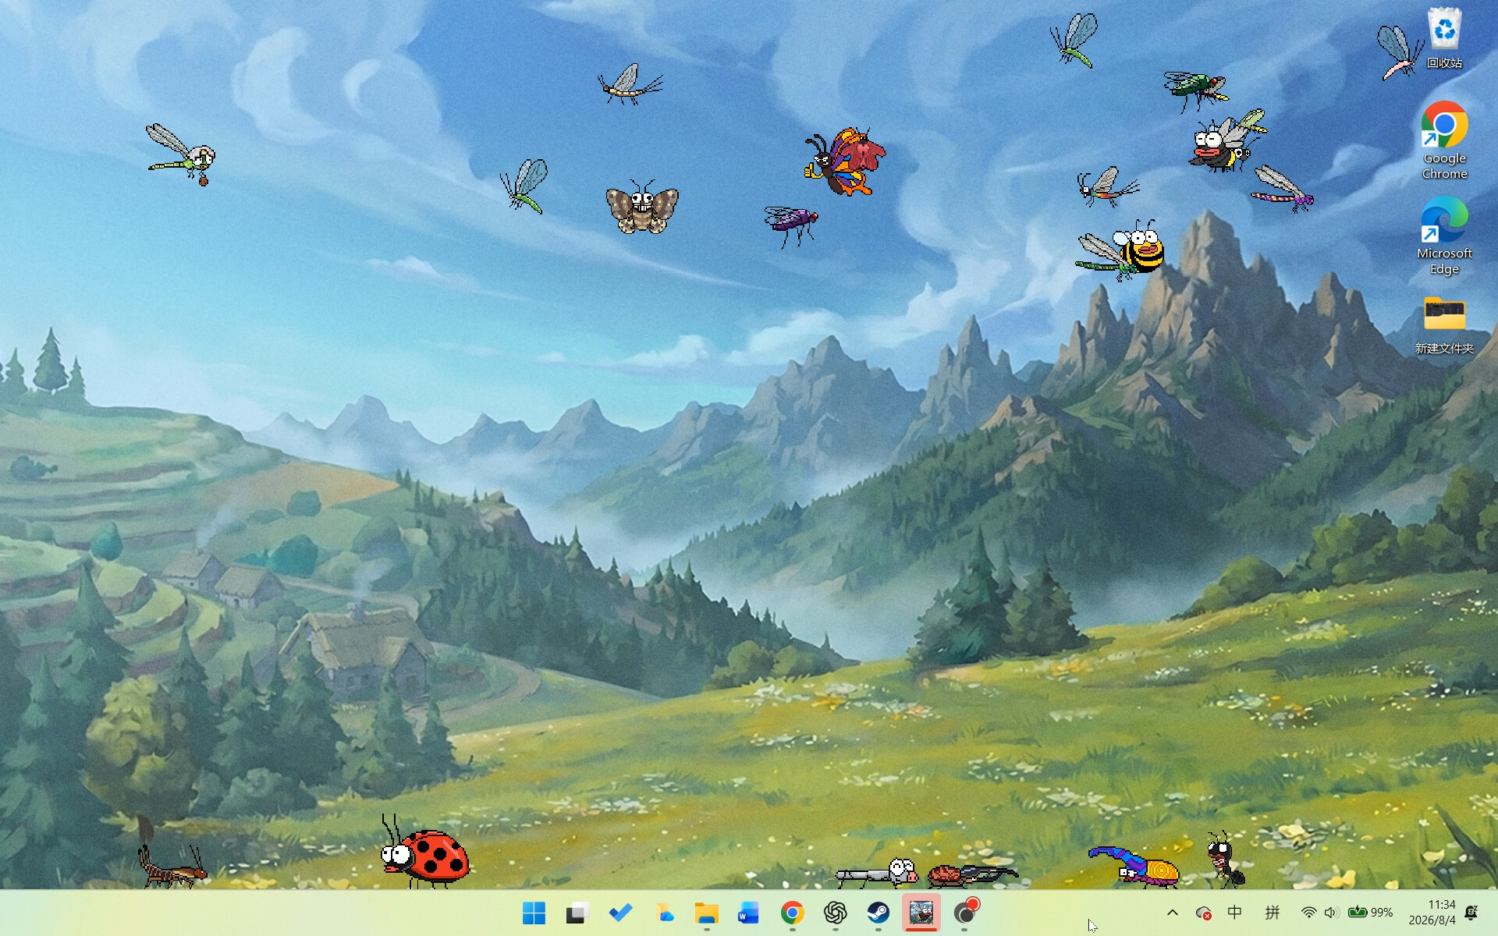Screen dimensions: 1498x936
Task: Open Task View from the taskbar
Action: point(577,913)
